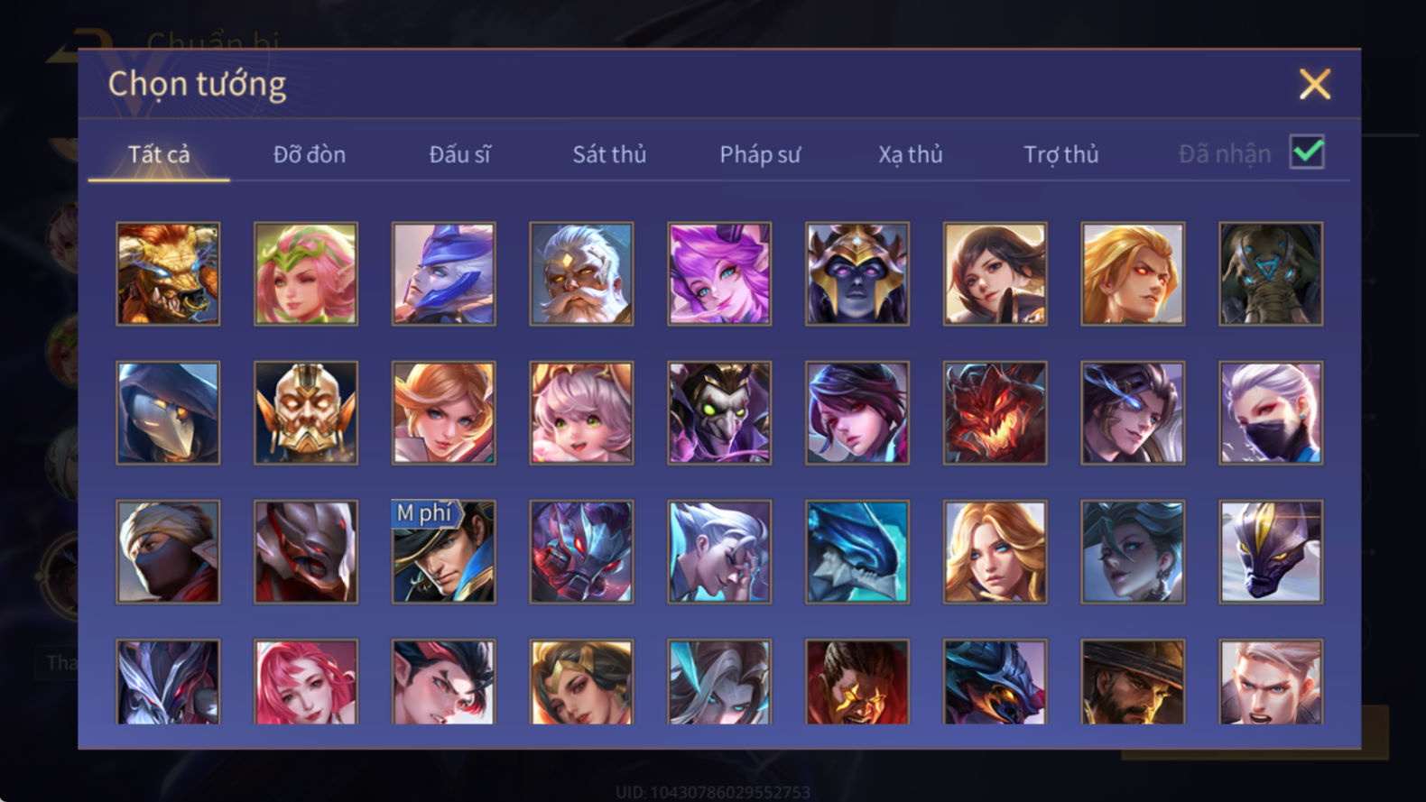Open the Sát thủ tab
Image resolution: width=1426 pixels, height=802 pixels.
[x=609, y=154]
